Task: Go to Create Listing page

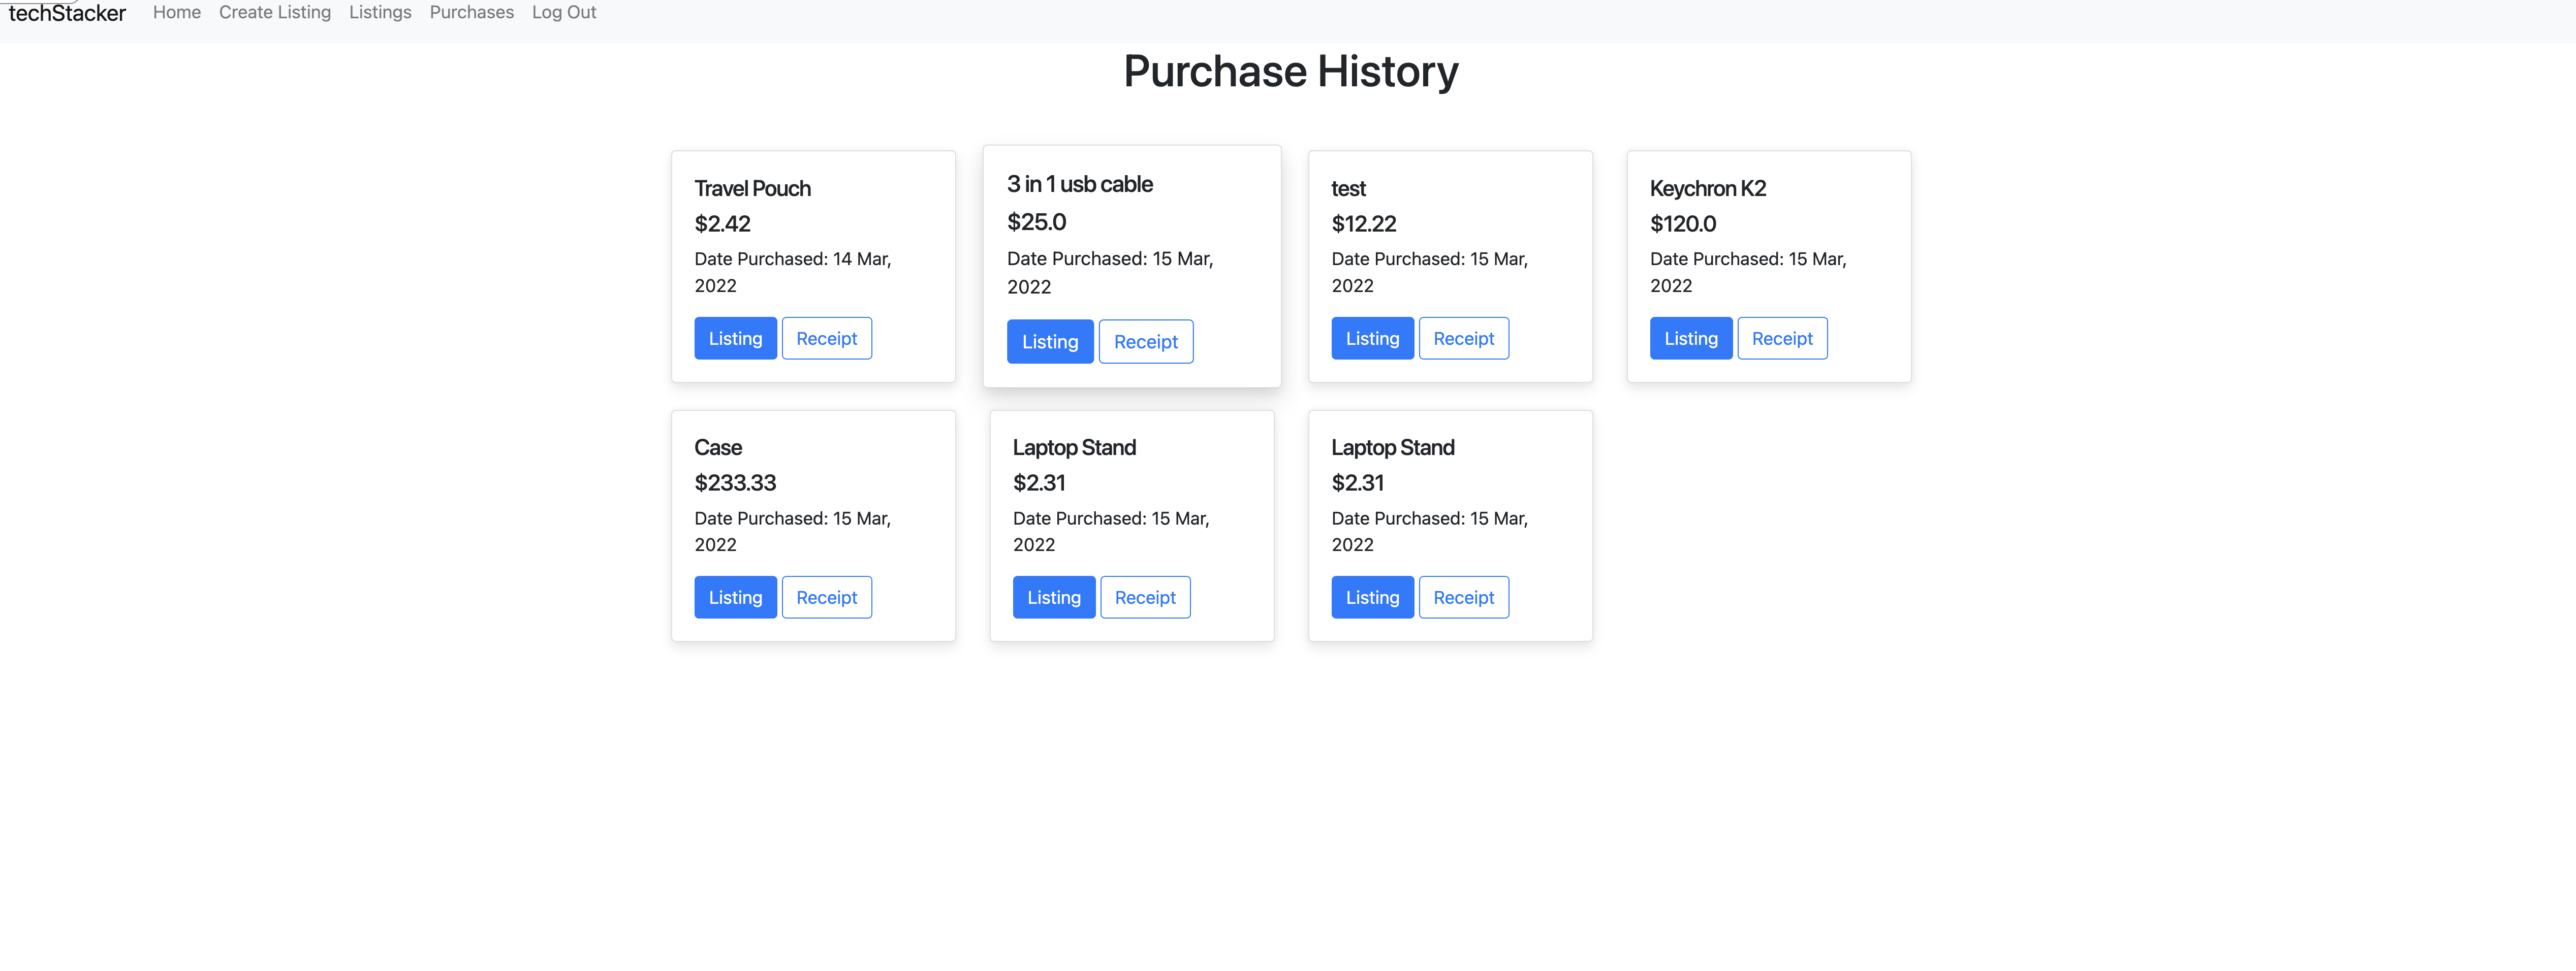Action: pyautogui.click(x=274, y=12)
